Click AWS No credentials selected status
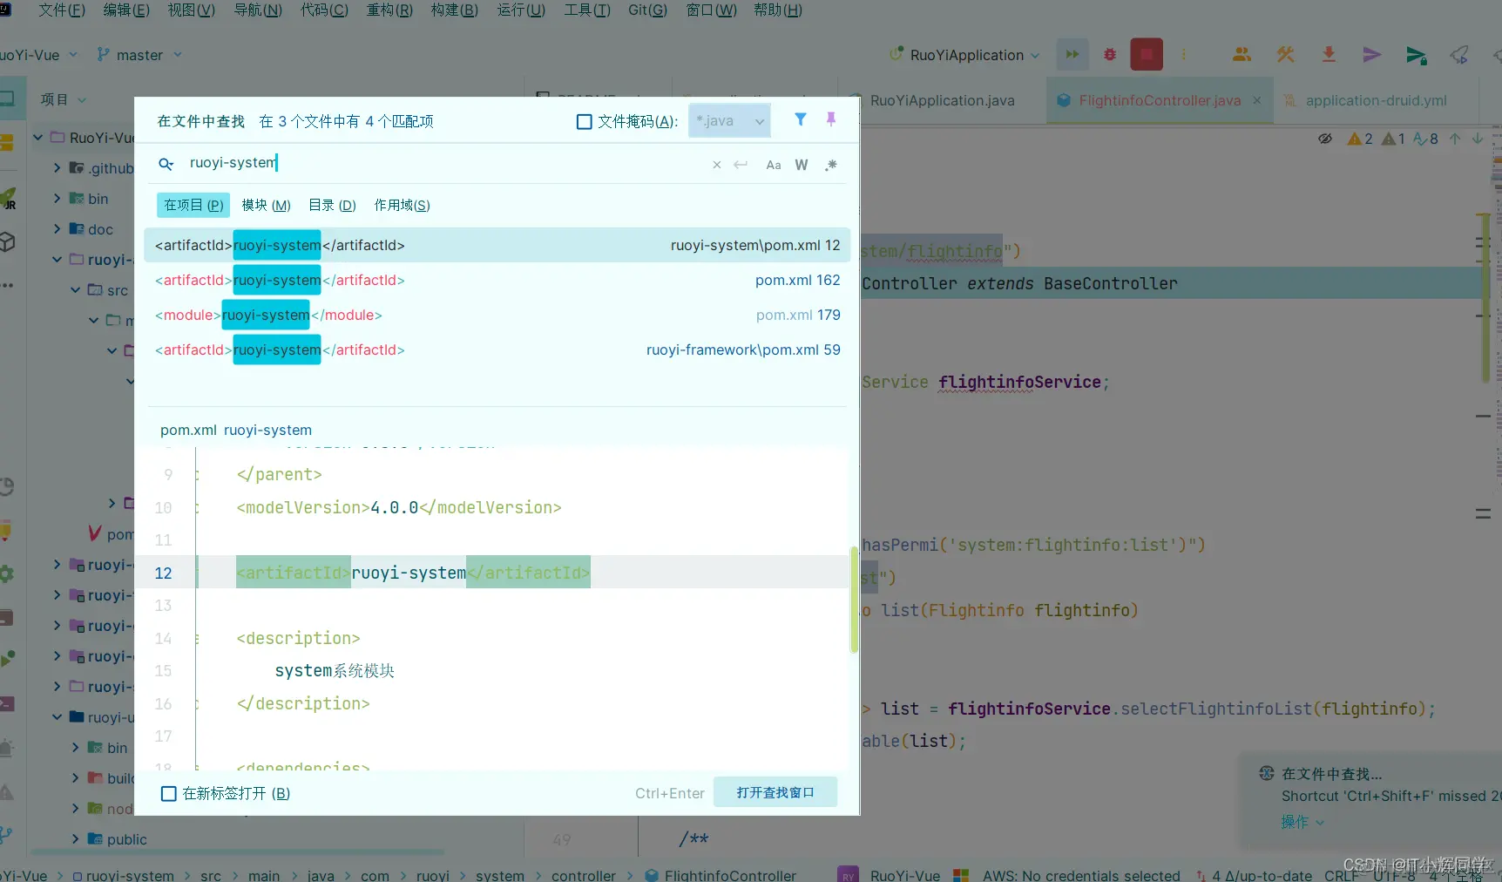Viewport: 1502px width, 882px height. [x=1080, y=875]
